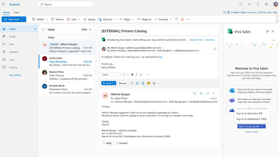Discard the draft reply
The width and height of the screenshot is (279, 157).
[122, 83]
